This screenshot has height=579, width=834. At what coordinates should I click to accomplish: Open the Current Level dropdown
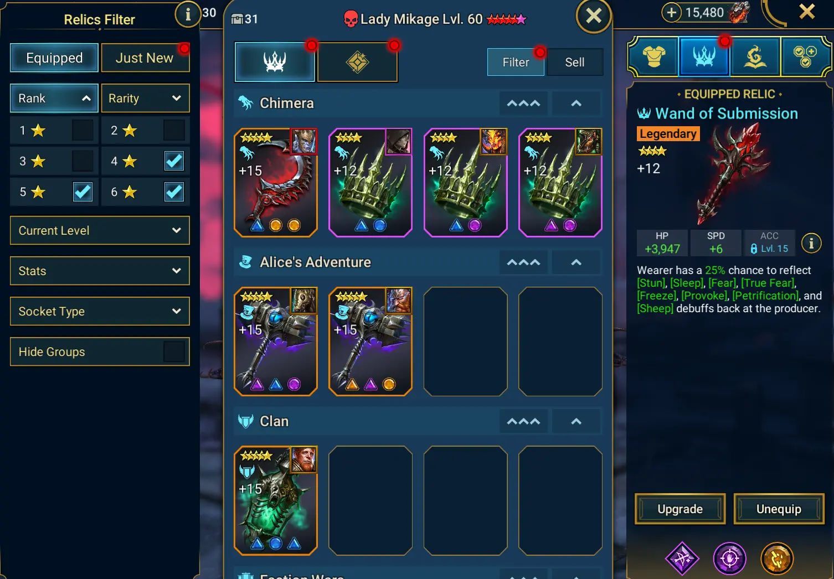click(x=100, y=230)
